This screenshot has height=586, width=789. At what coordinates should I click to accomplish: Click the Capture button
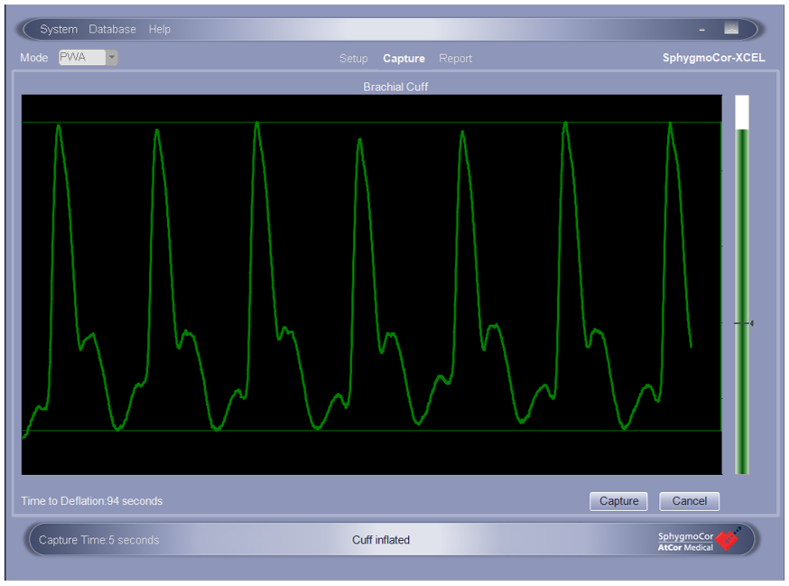point(618,501)
